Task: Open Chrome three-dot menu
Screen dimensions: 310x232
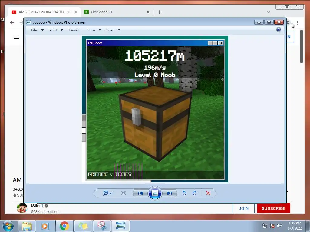Action: click(297, 23)
